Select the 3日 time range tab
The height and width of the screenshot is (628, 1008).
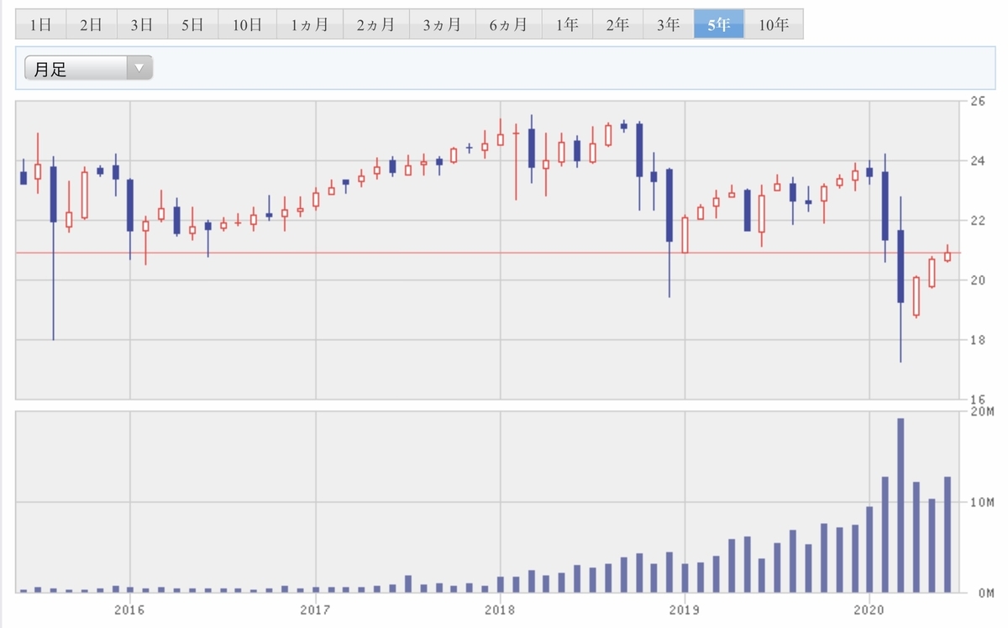(142, 24)
